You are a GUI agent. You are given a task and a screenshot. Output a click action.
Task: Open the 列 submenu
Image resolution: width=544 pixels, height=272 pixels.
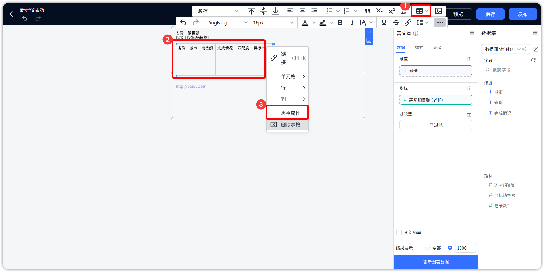point(287,99)
